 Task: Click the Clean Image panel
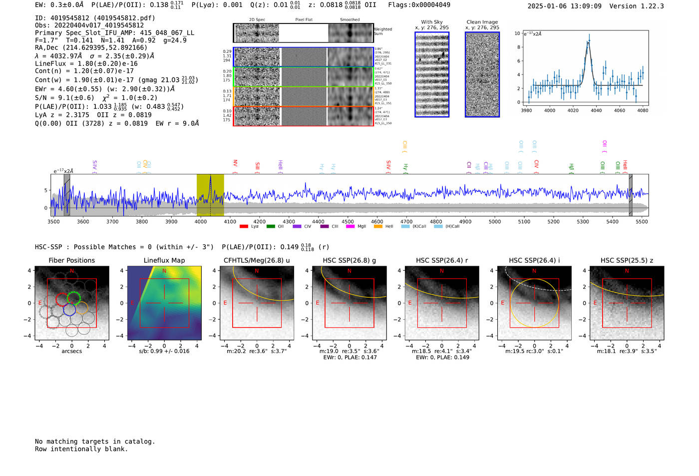click(482, 74)
